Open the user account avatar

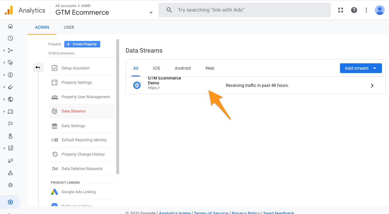(x=380, y=10)
